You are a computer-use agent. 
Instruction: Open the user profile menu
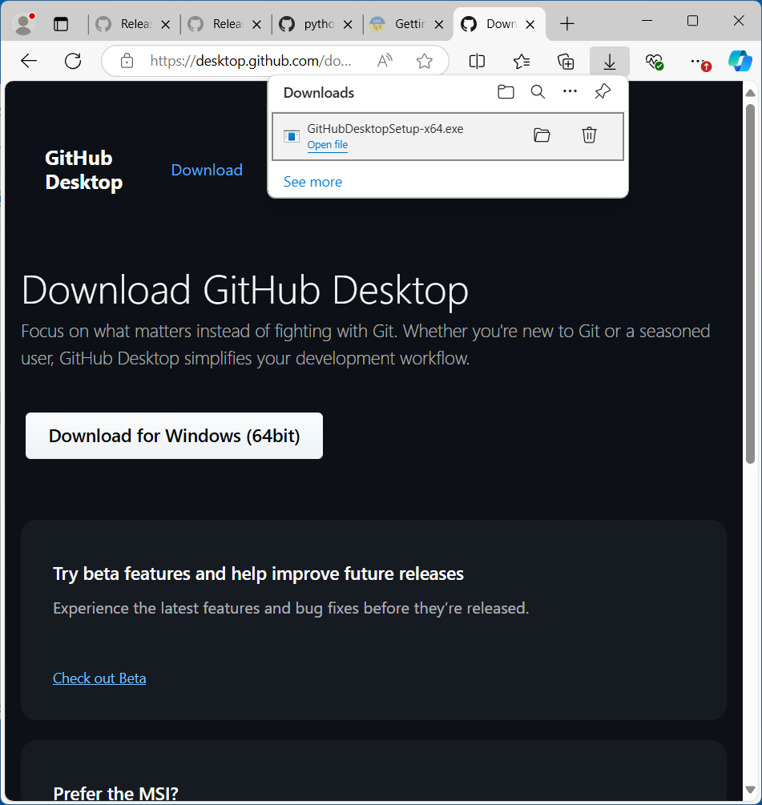coord(25,24)
